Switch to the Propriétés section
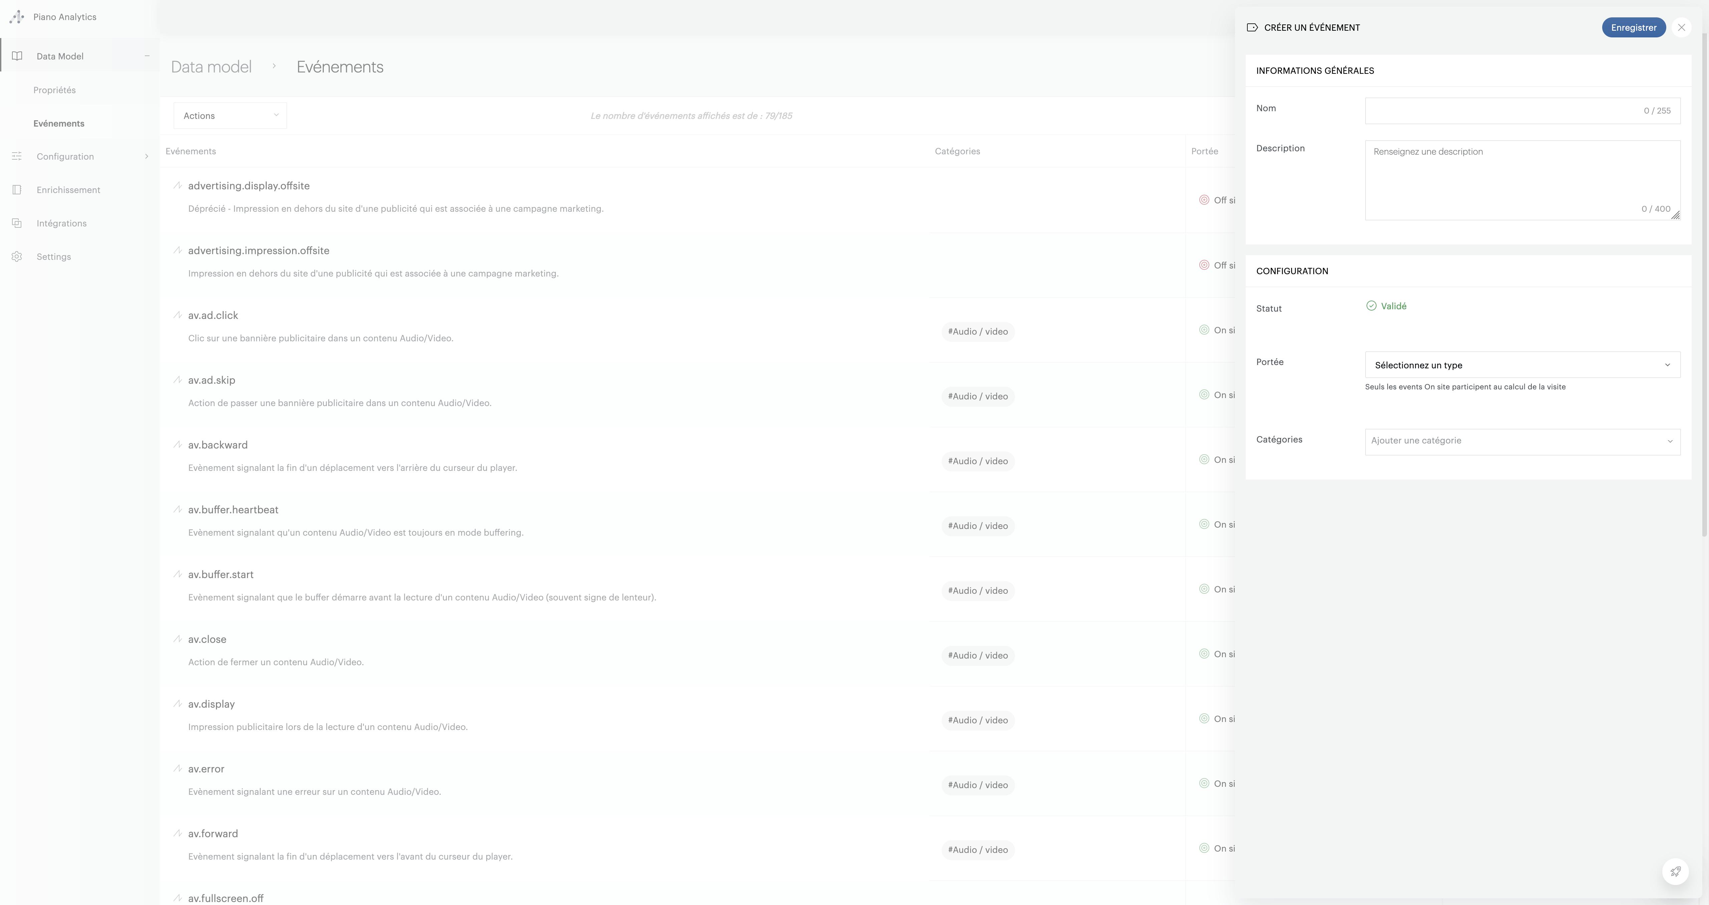Screen dimensions: 1709x905 coord(55,89)
